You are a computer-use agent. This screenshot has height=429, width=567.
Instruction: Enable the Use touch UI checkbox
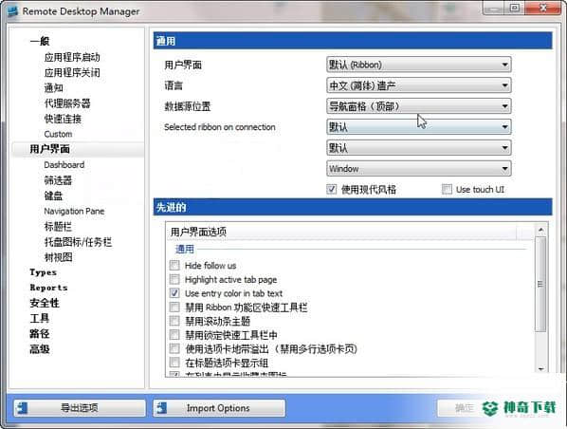point(447,189)
